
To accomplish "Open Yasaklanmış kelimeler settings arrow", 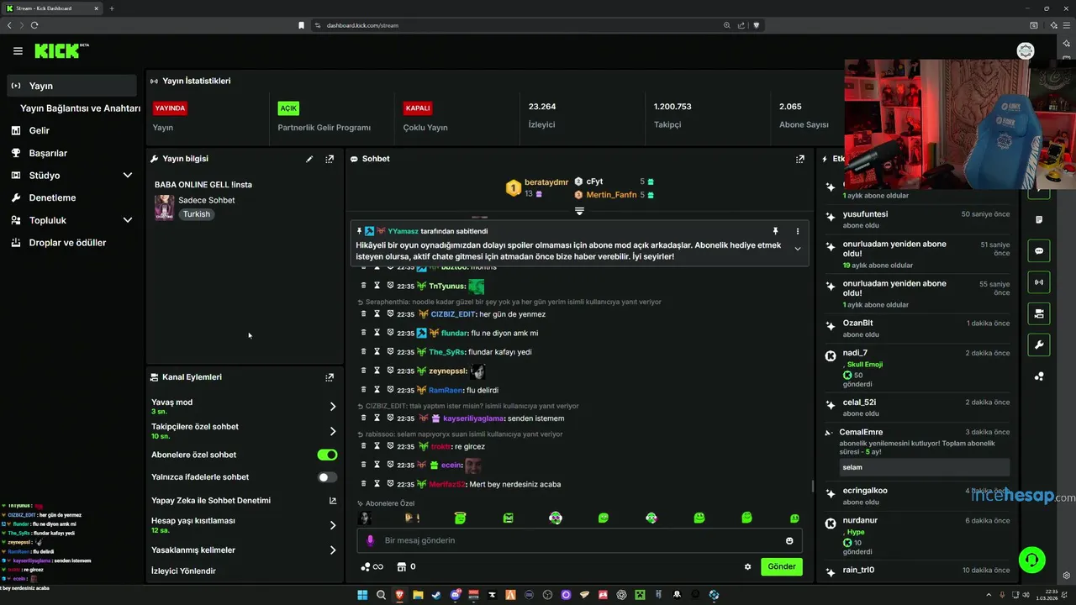I will pos(333,550).
